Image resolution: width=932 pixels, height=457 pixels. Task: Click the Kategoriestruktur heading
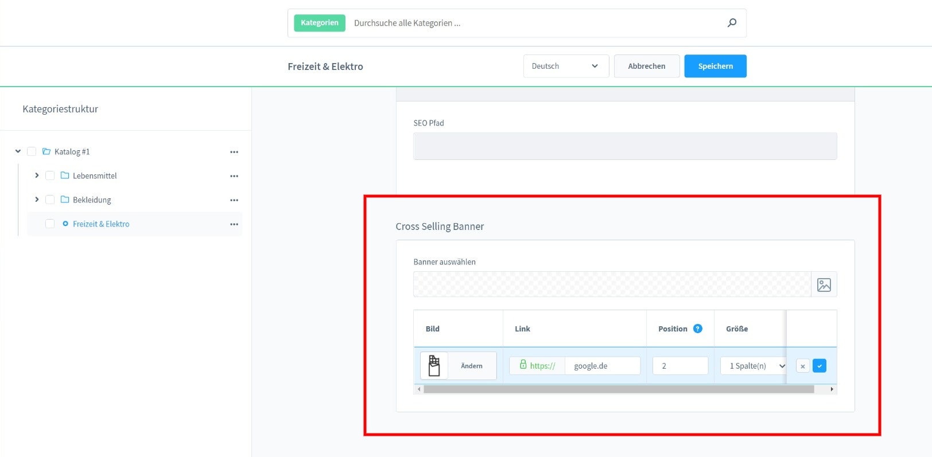(x=60, y=109)
